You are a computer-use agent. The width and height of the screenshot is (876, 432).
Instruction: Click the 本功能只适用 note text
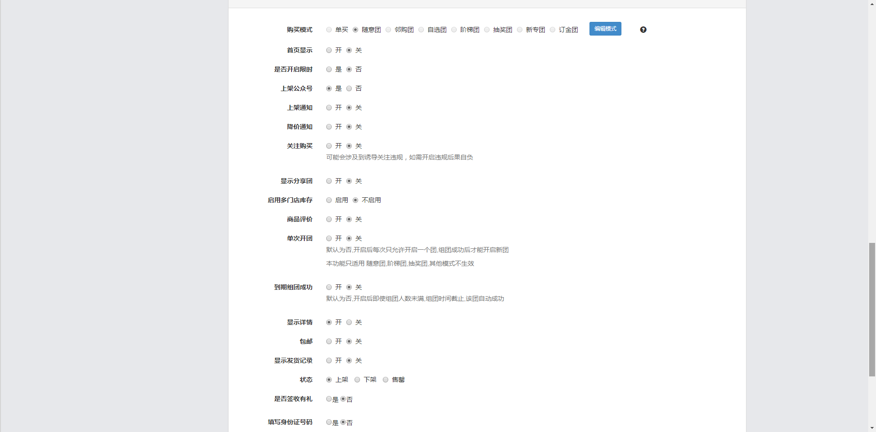pyautogui.click(x=400, y=263)
